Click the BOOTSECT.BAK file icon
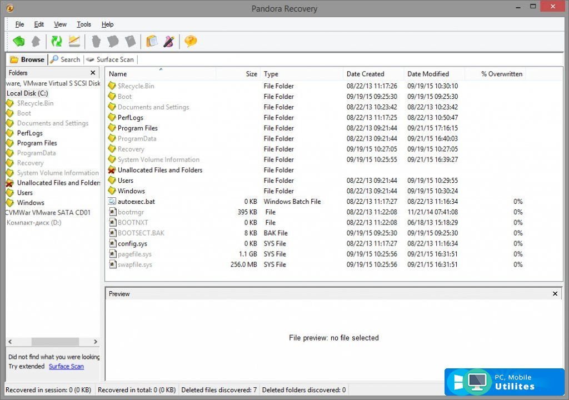This screenshot has width=569, height=400. pyautogui.click(x=112, y=233)
